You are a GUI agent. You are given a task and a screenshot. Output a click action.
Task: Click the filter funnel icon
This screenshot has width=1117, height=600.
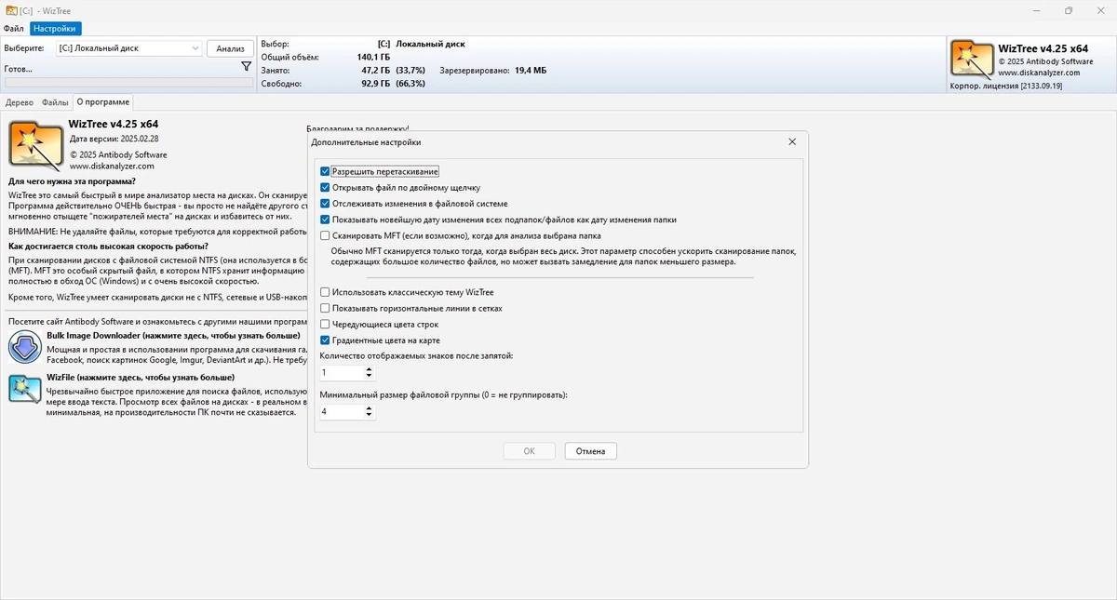246,67
